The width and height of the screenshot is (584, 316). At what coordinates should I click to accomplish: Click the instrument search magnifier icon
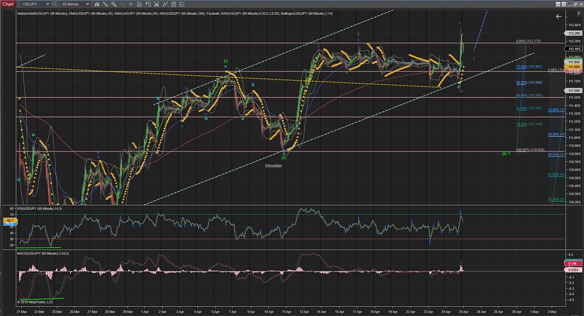pyautogui.click(x=55, y=4)
